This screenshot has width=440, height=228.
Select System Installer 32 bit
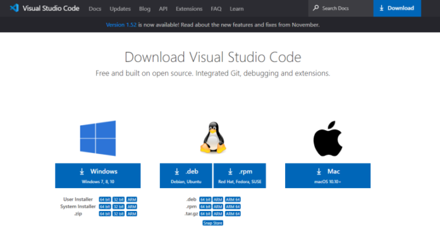(x=118, y=207)
